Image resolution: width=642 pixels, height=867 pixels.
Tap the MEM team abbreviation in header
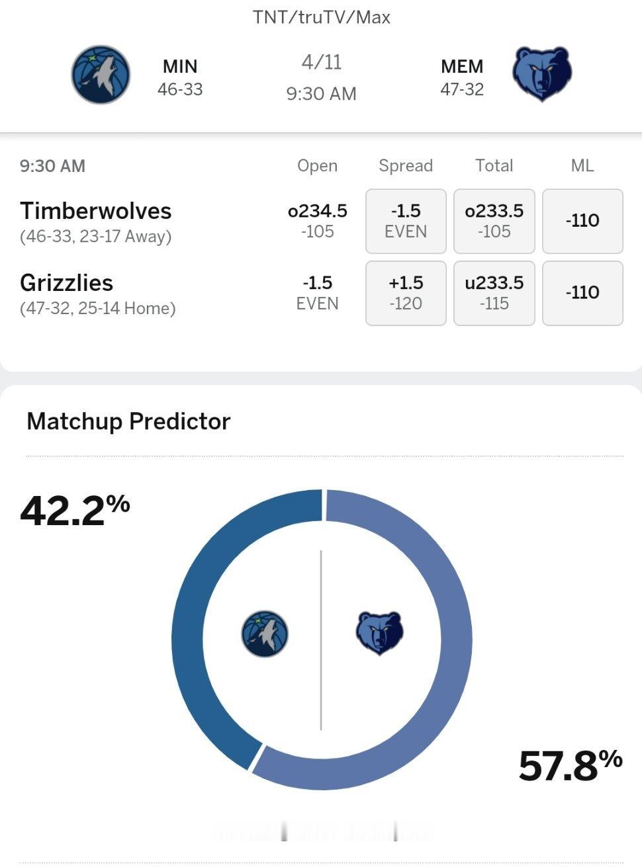(462, 66)
